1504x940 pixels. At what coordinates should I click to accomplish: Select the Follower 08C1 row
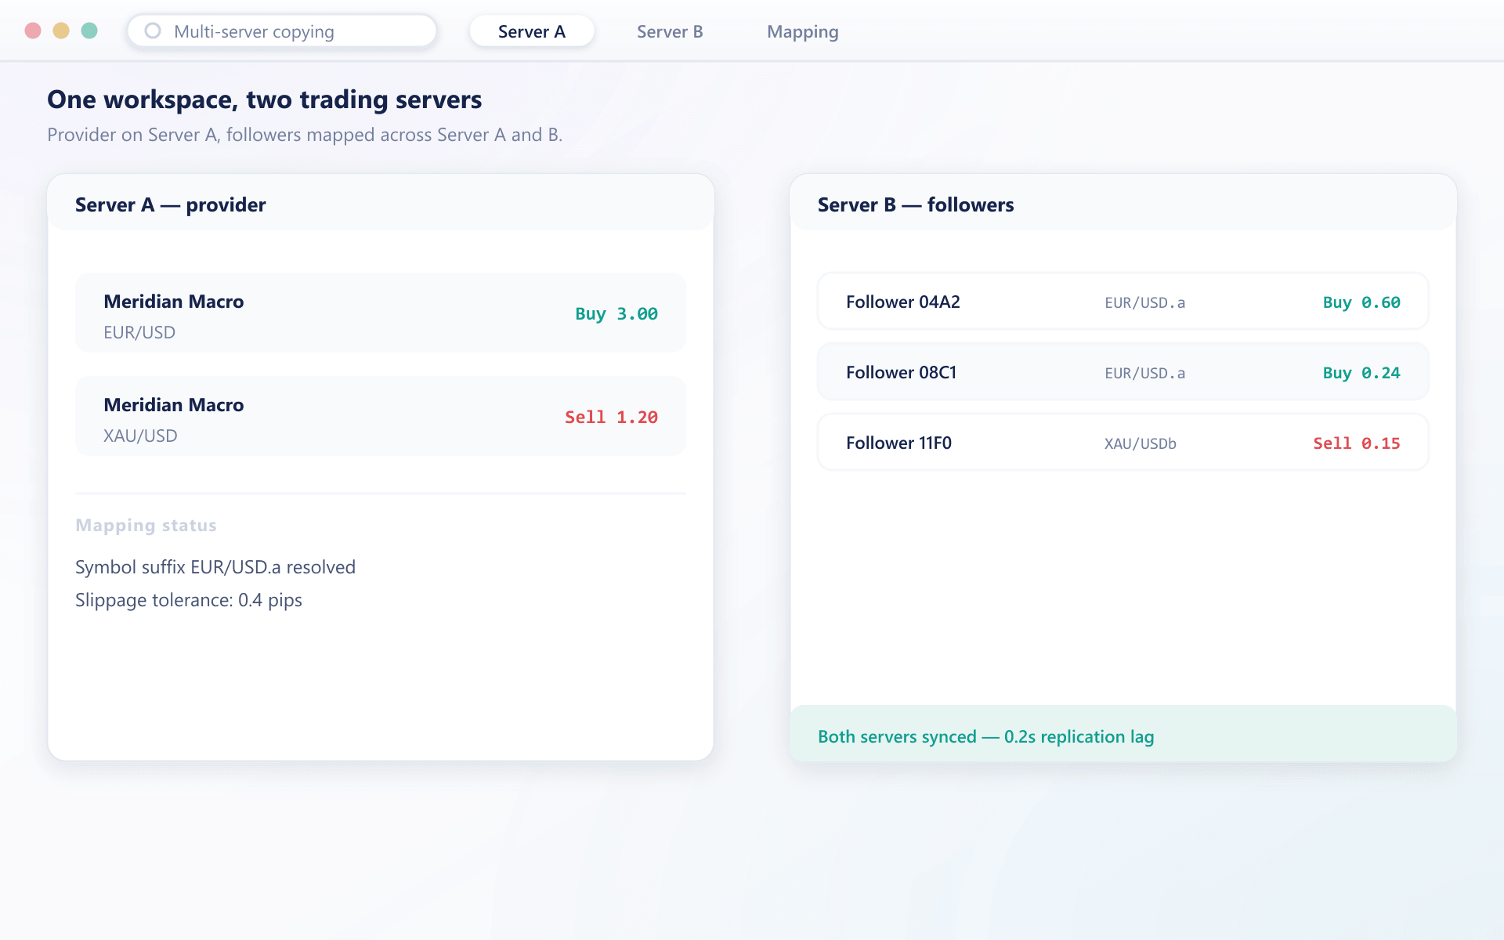point(1123,372)
